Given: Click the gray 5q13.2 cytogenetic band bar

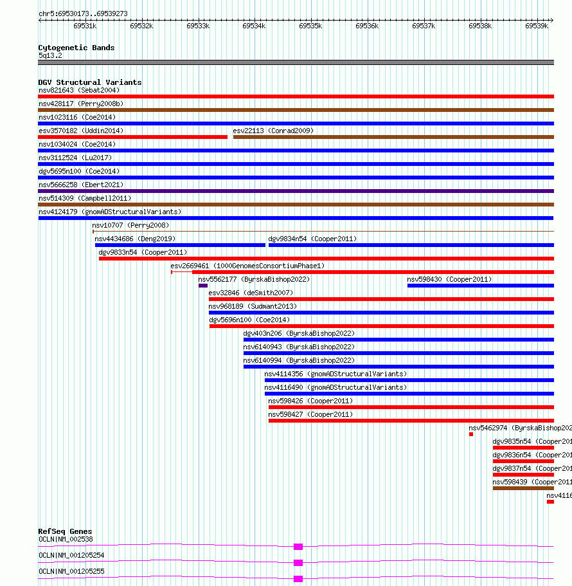Looking at the screenshot, I should pyautogui.click(x=296, y=62).
